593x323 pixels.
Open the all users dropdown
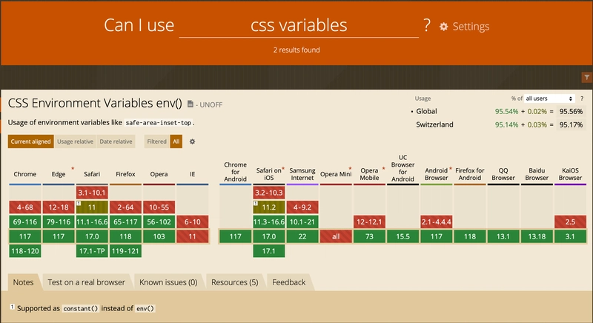(x=549, y=99)
